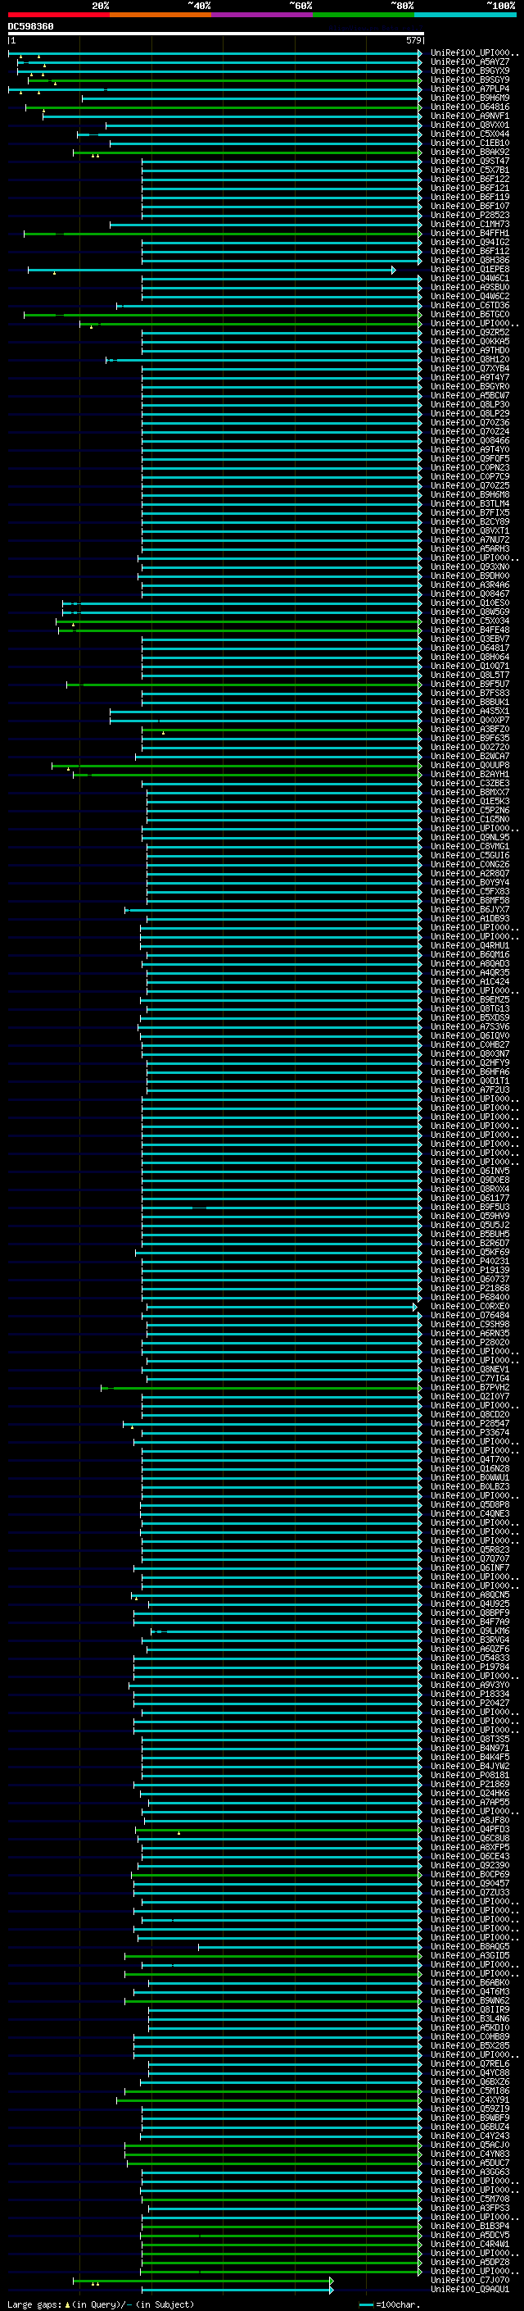The height and width of the screenshot is (2311, 524).
Task: Click the red segment of identity color scale
Action: click(58, 15)
